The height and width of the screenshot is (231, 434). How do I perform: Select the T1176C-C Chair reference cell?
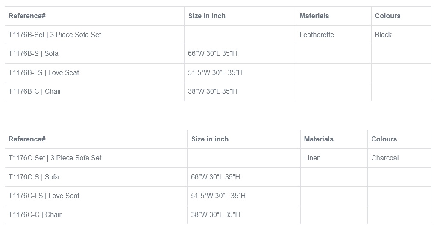35,215
